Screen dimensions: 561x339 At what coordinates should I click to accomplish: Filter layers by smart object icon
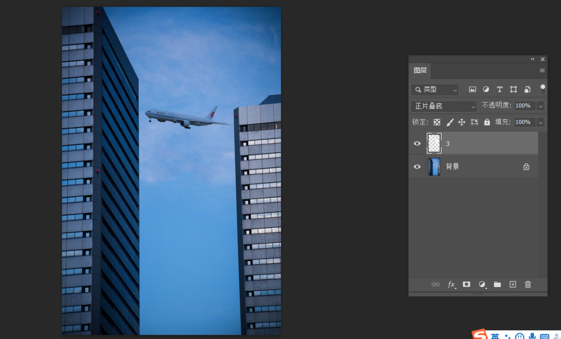click(527, 89)
